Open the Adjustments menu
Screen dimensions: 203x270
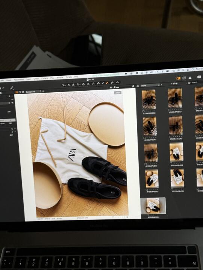pos(19,79)
